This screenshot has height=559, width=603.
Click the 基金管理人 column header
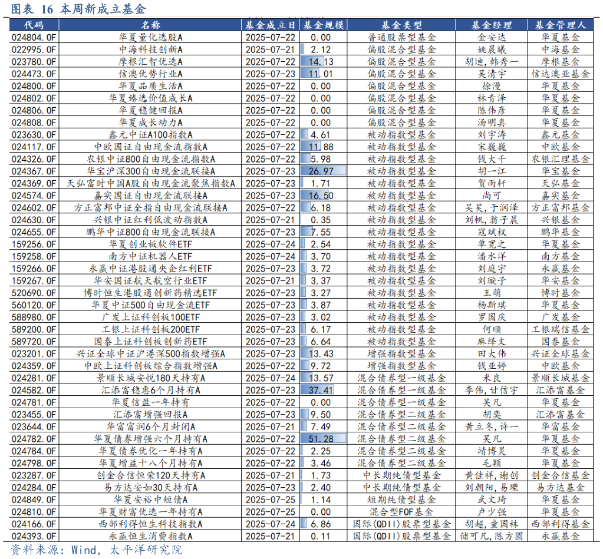pos(559,25)
